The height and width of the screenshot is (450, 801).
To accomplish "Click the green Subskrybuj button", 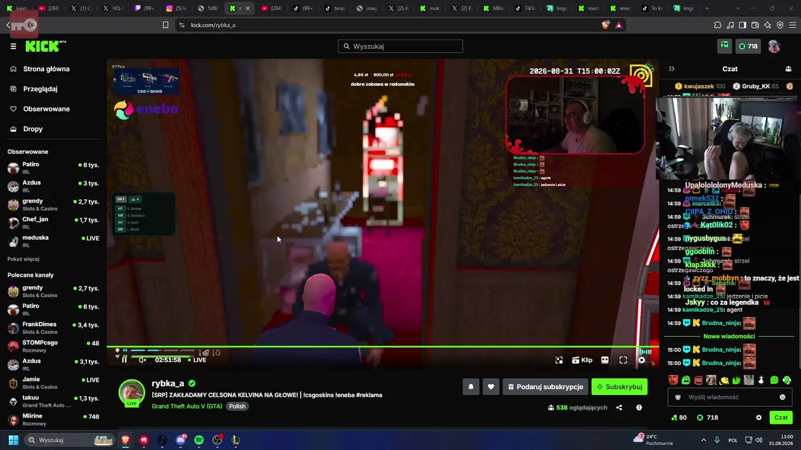I will [620, 387].
